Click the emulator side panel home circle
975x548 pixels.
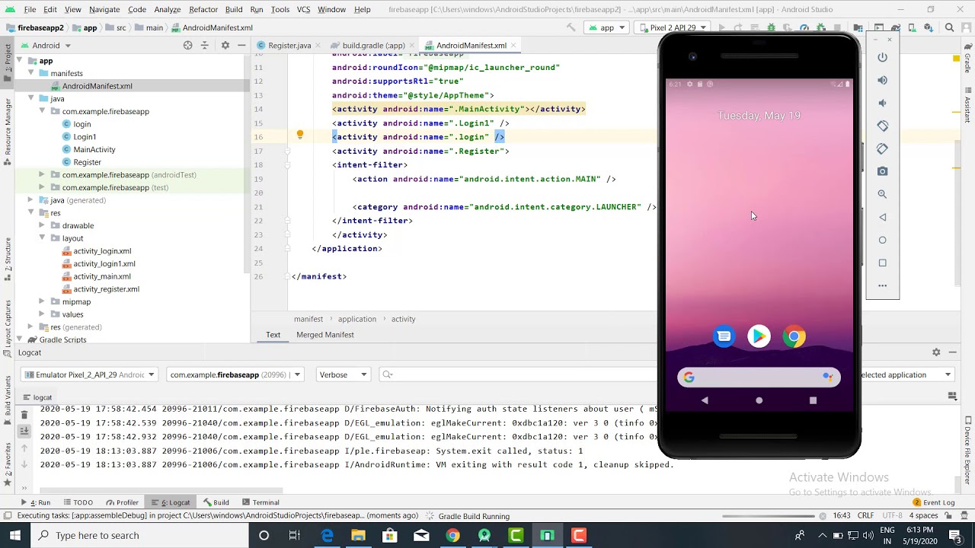[882, 240]
